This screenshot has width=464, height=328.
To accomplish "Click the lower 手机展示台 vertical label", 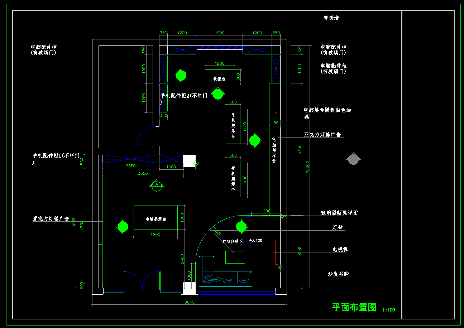I will [233, 179].
